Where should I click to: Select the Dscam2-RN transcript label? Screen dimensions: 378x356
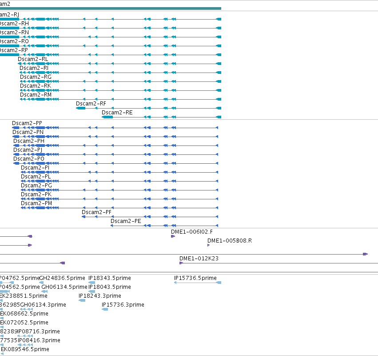14,32
